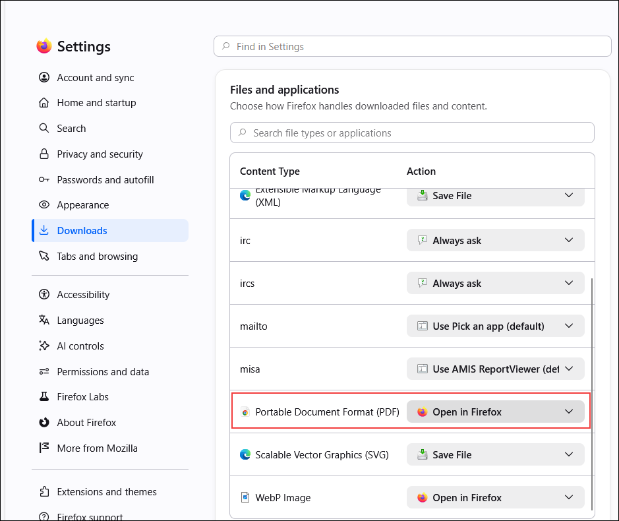The height and width of the screenshot is (521, 619).
Task: Go to Home and startup settings
Action: click(x=110, y=103)
